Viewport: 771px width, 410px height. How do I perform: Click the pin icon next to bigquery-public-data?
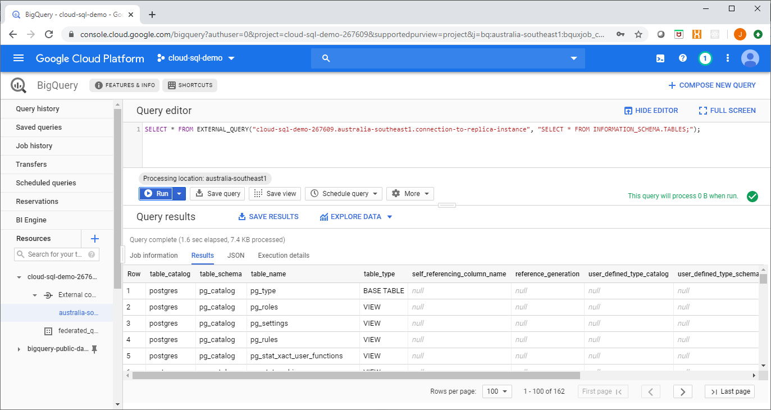tap(94, 349)
